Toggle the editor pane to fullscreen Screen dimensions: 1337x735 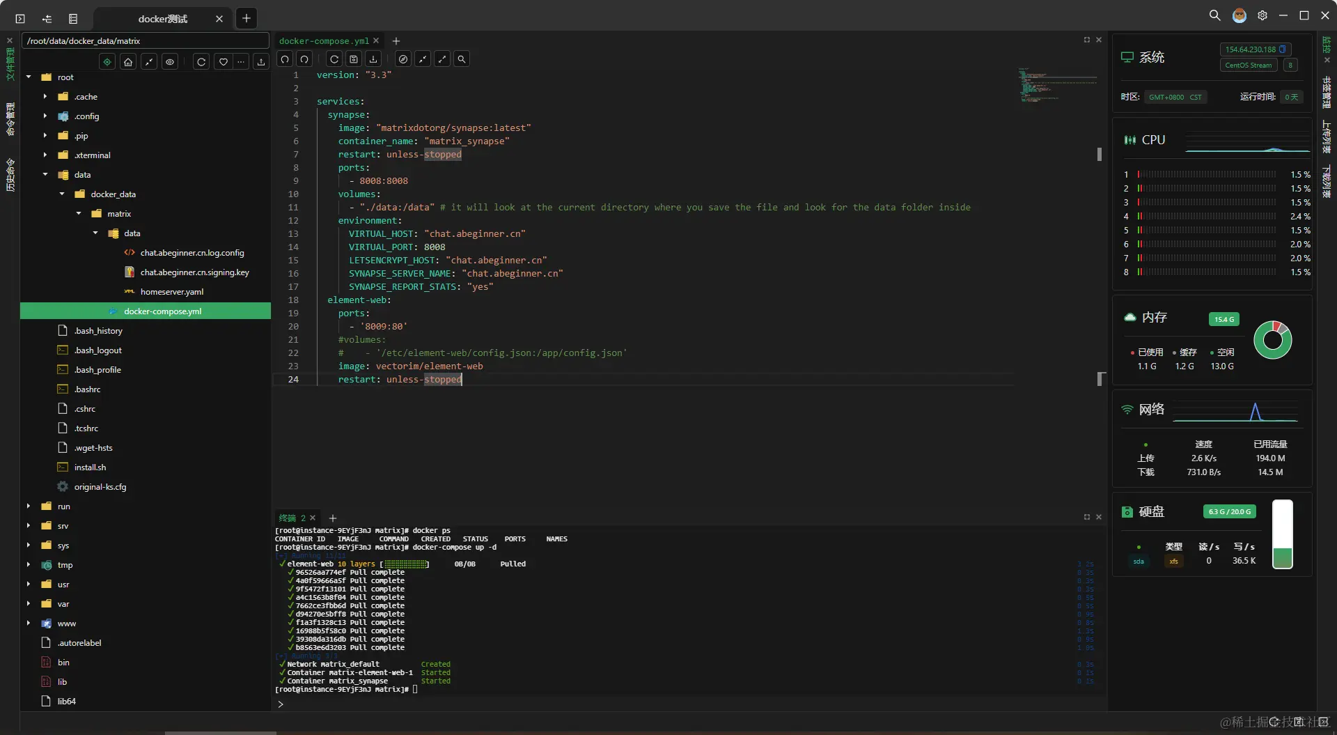click(1086, 40)
